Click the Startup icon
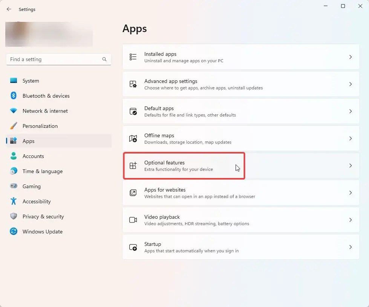369x307 pixels. coord(133,247)
